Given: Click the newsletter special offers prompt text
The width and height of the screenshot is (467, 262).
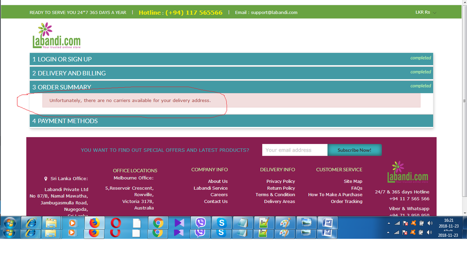Looking at the screenshot, I should [x=165, y=150].
